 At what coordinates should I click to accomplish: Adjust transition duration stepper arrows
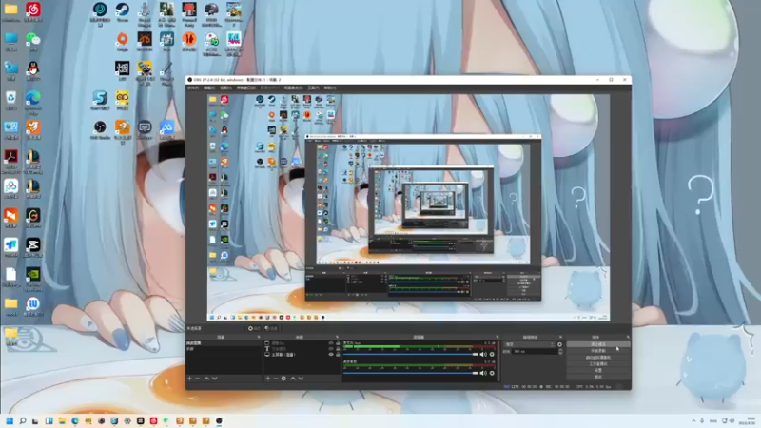[560, 351]
